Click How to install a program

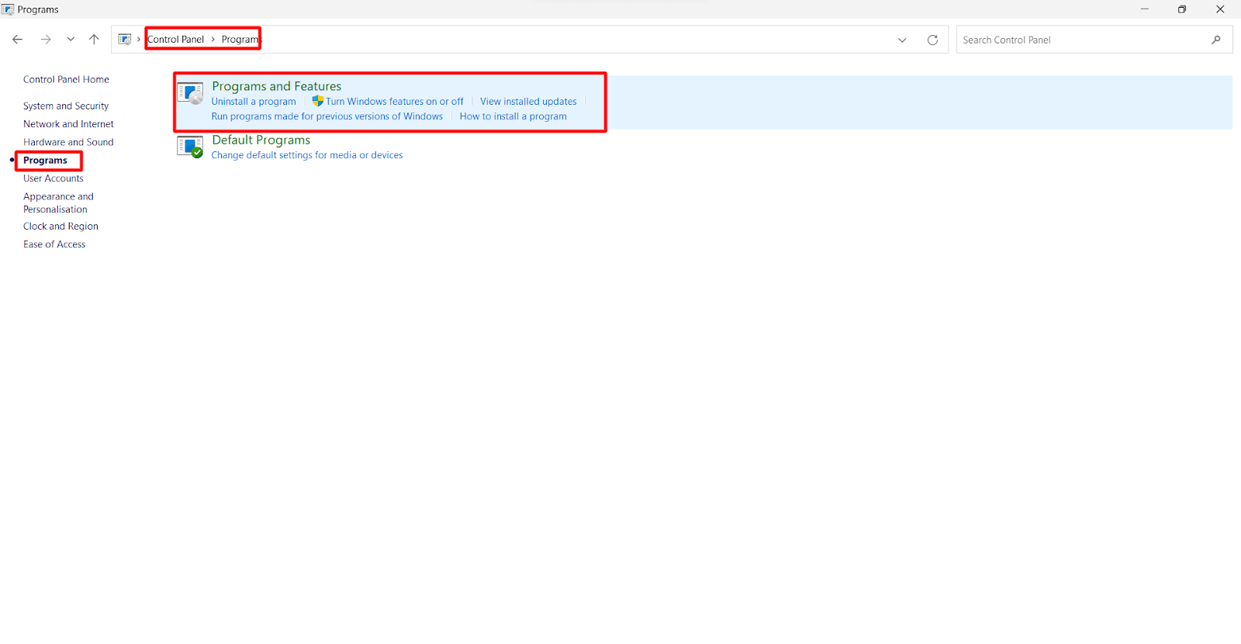[513, 116]
